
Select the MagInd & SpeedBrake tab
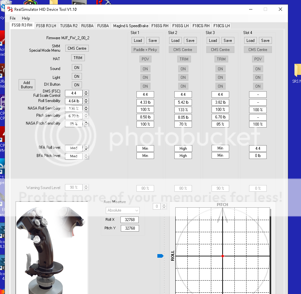[131, 26]
